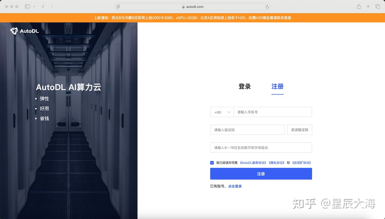Image resolution: width=385 pixels, height=219 pixels.
Task: Click the 发送验证码 send code button
Action: (299, 130)
